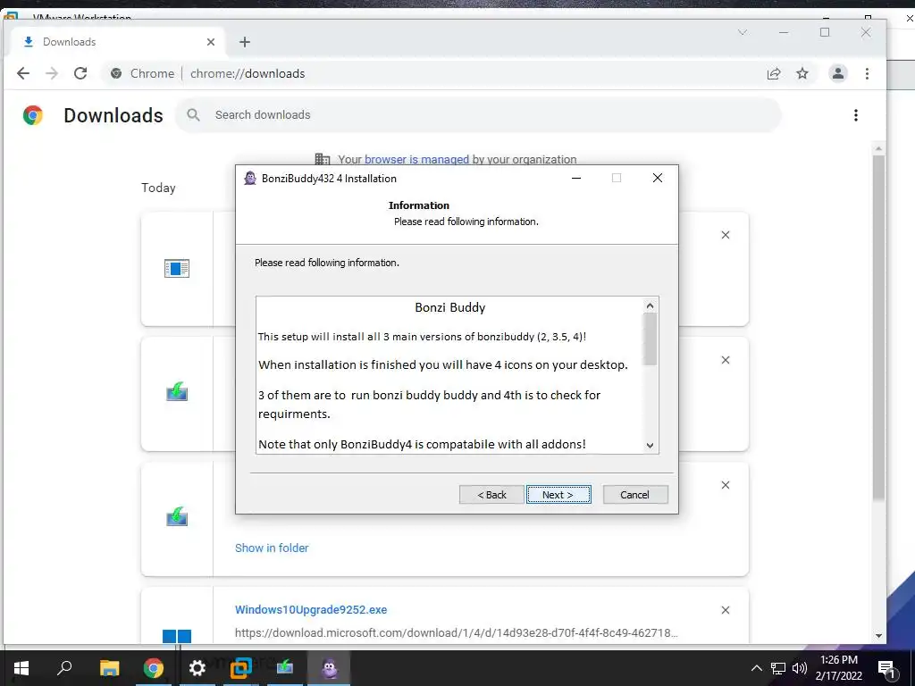Click BonziBuddy icon in installer title bar
Screen dimensions: 915x686
click(x=250, y=179)
